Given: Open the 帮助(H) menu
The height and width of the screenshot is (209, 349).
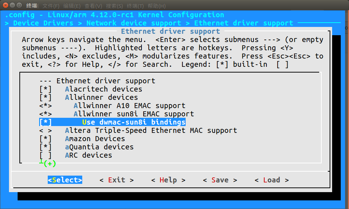Looking at the screenshot, I should (157, 6).
